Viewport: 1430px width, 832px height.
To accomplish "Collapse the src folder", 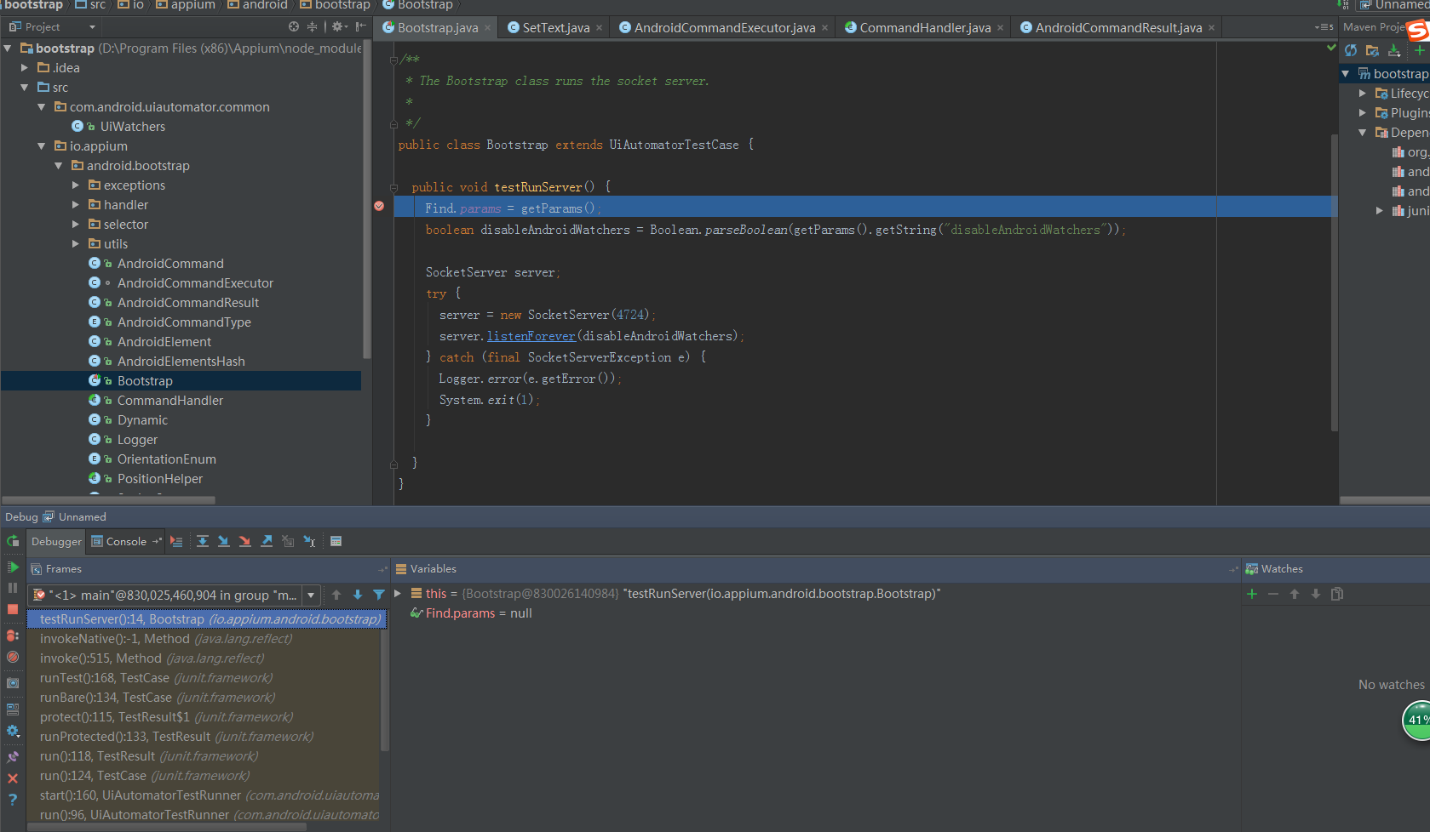I will point(25,87).
